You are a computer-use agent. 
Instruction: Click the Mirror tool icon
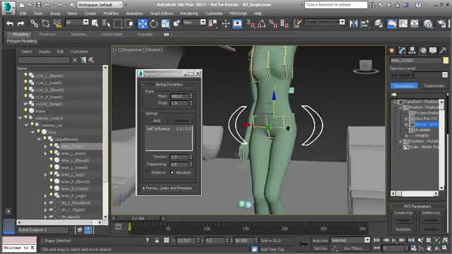coord(353,23)
